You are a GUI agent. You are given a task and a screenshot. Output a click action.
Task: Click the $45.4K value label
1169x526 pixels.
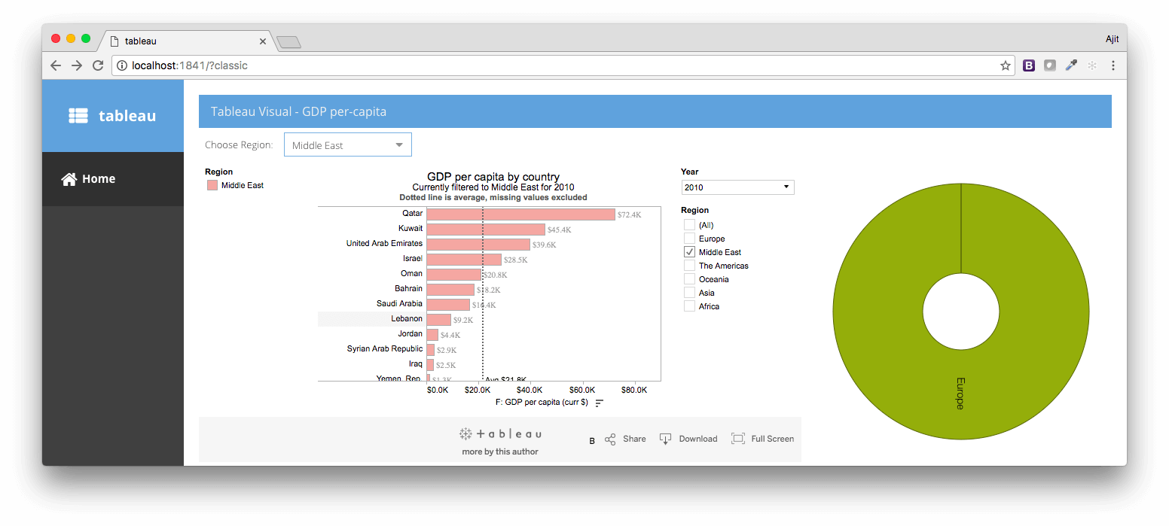559,230
